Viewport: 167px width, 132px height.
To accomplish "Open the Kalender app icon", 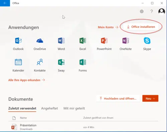I will pos(18,62).
